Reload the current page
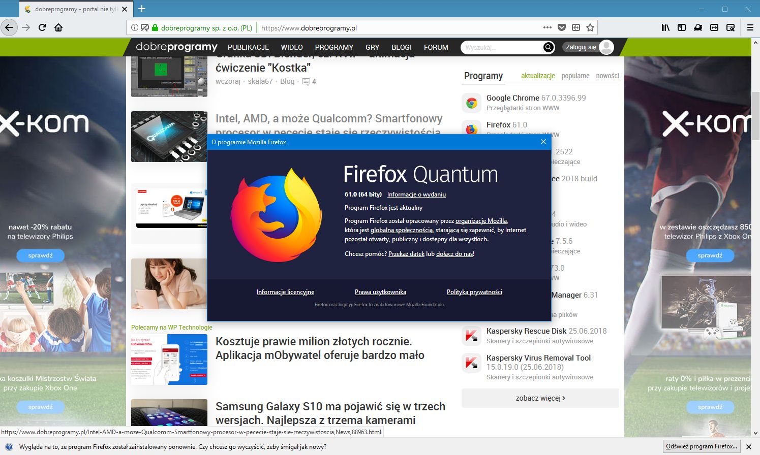Screen dimensions: 760x455 coord(43,27)
